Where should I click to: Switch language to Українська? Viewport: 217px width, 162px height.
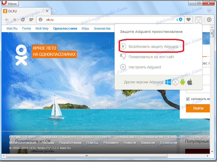point(49,137)
